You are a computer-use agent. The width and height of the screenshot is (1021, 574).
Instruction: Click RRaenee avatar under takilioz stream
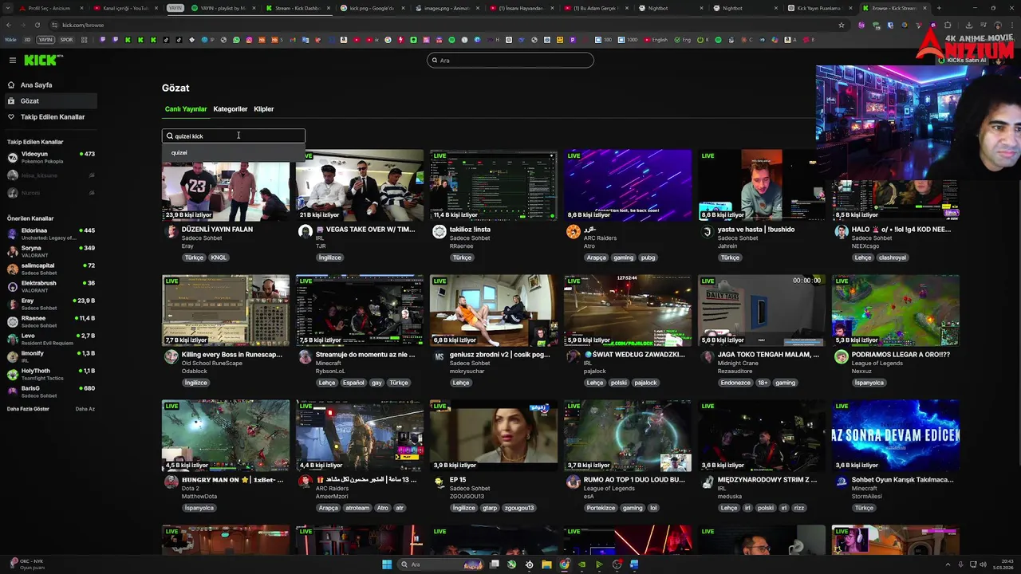pos(439,231)
